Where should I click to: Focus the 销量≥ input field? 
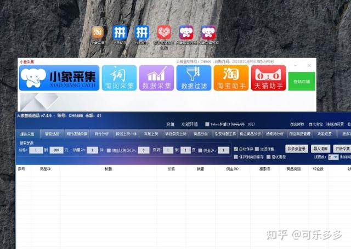coord(92,150)
